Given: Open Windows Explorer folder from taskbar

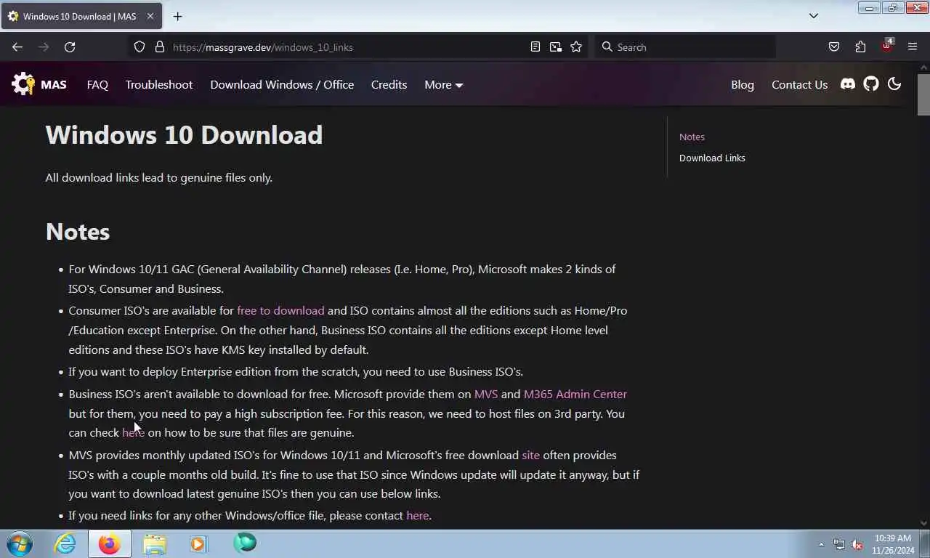Looking at the screenshot, I should click(155, 543).
